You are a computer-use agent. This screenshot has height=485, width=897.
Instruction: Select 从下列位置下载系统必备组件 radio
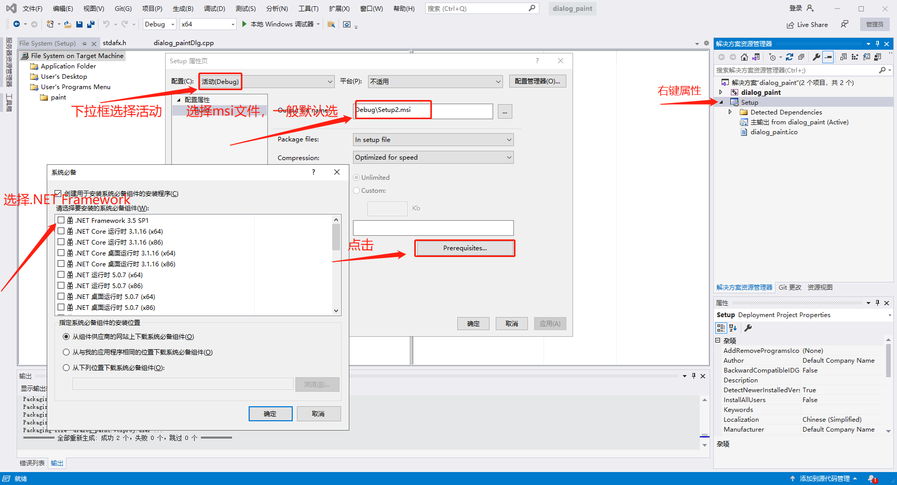pos(66,368)
